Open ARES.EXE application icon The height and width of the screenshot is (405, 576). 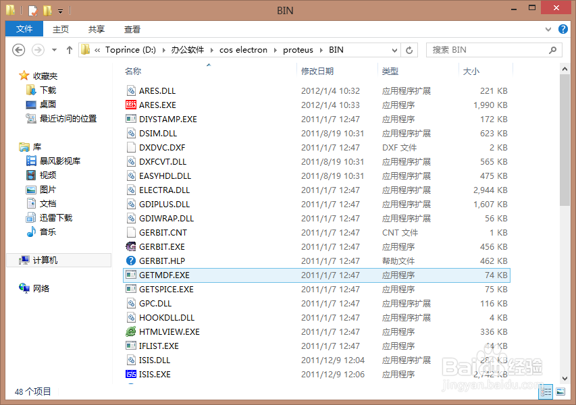[131, 105]
